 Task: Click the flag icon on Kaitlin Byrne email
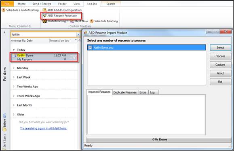pyautogui.click(x=75, y=57)
